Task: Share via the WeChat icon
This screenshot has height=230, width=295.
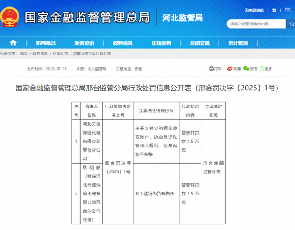Action: coord(246,69)
